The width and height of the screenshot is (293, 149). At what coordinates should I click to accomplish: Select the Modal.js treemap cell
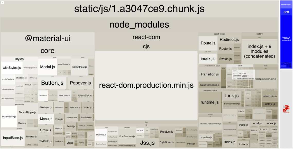click(x=48, y=67)
